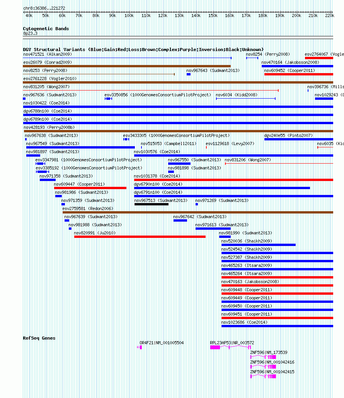344x398 pixels.
Task: Open the nsv1030576 (Coe2014) label
Action: point(157,152)
